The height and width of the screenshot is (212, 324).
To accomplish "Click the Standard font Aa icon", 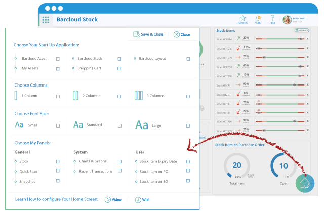I will pos(78,125).
